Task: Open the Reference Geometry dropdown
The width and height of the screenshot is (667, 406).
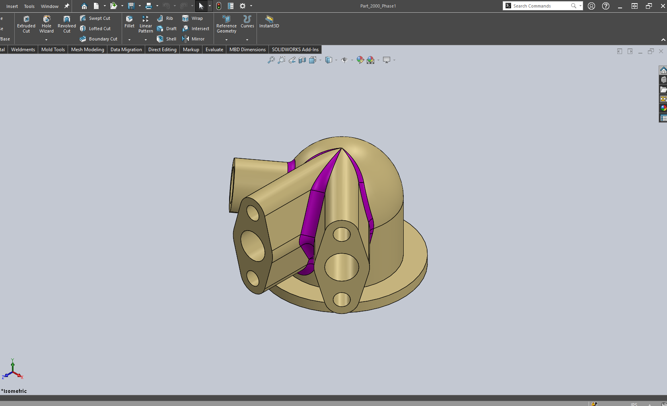Action: [x=226, y=40]
